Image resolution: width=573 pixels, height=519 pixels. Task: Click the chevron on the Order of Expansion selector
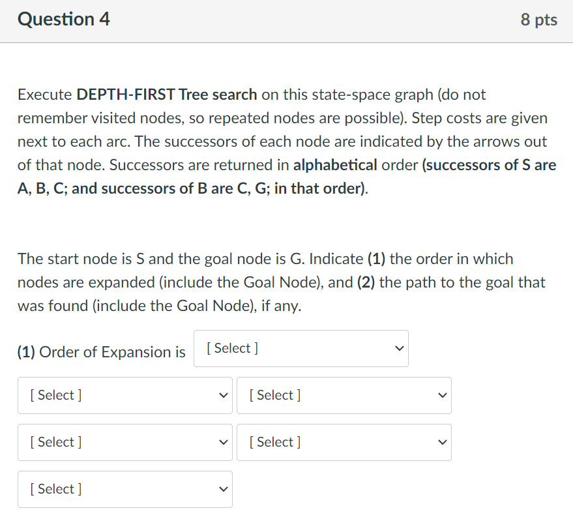[399, 348]
